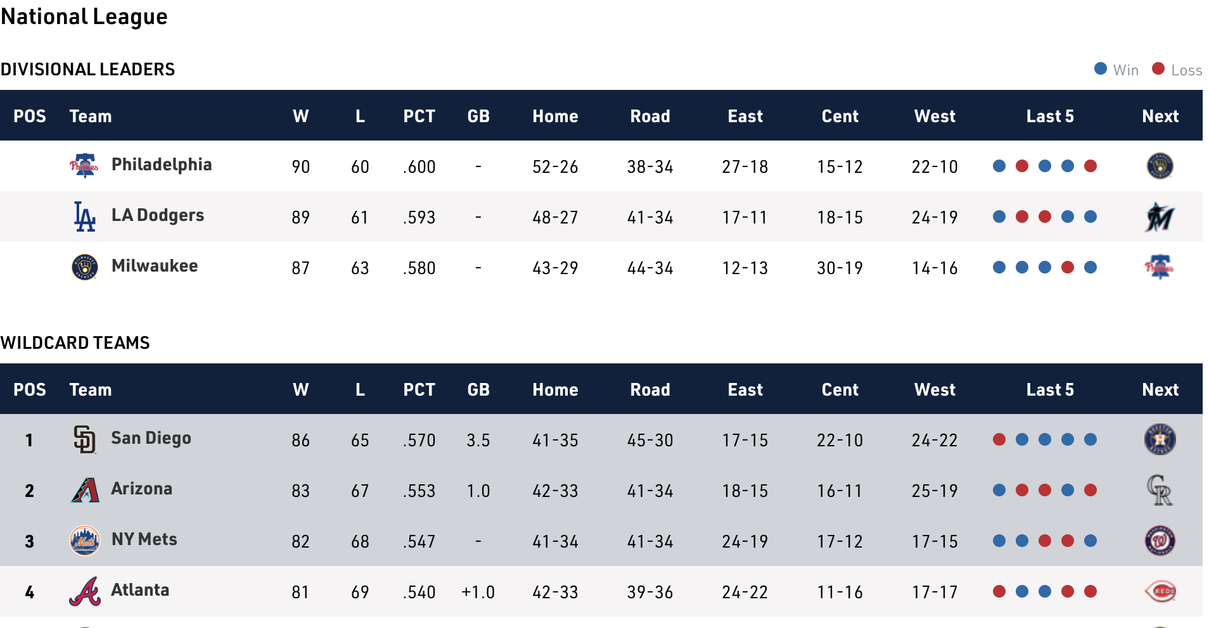Click the San Diego Padres logo
The width and height of the screenshot is (1209, 628).
pyautogui.click(x=84, y=439)
